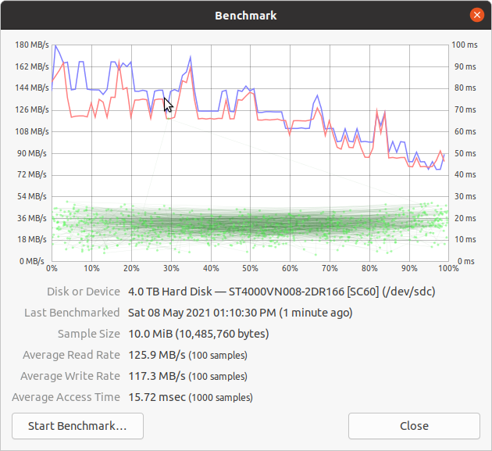Click the 10% x-axis label
The image size is (492, 451).
91,269
